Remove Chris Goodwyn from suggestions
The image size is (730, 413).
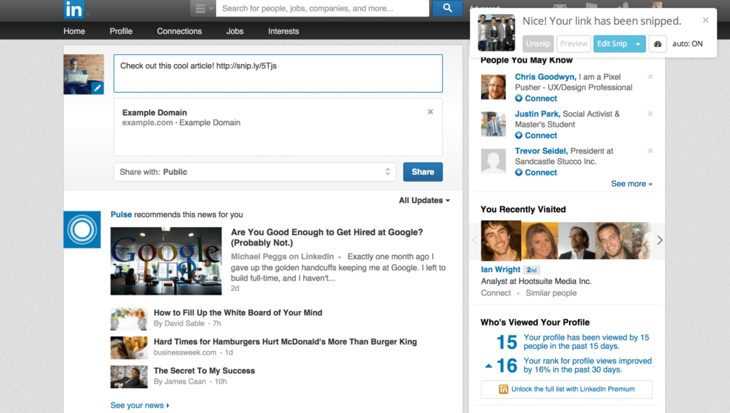(x=650, y=77)
